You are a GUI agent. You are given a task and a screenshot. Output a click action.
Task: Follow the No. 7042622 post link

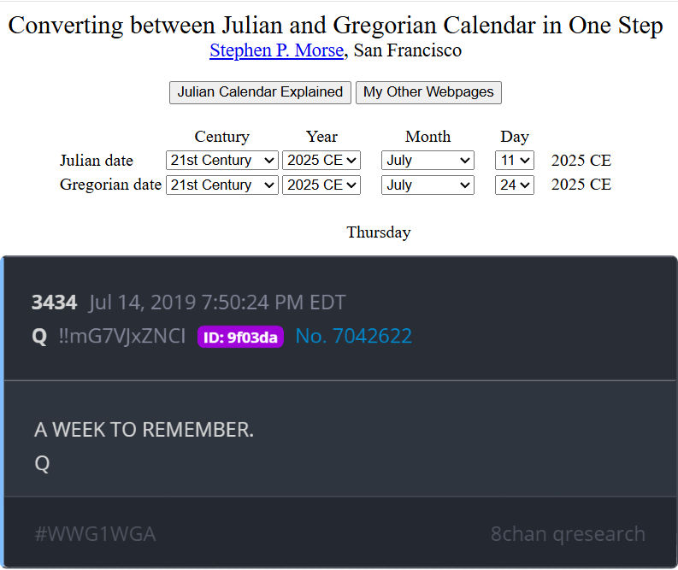tap(353, 337)
